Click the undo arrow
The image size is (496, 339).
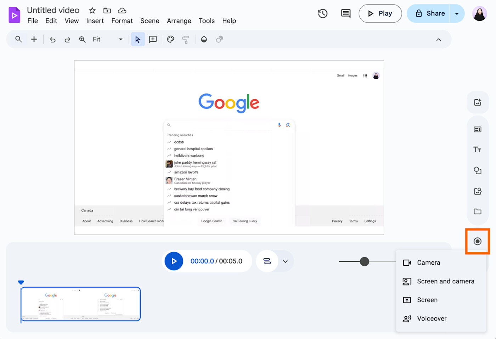[53, 40]
